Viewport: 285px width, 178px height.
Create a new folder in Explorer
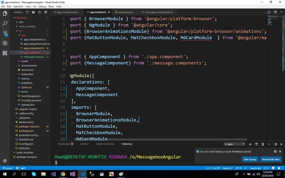point(33,12)
